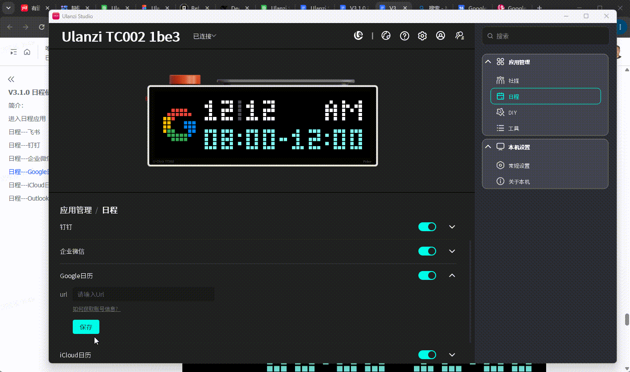Collapse the Google日历 row chevron
The height and width of the screenshot is (372, 630).
[452, 275]
